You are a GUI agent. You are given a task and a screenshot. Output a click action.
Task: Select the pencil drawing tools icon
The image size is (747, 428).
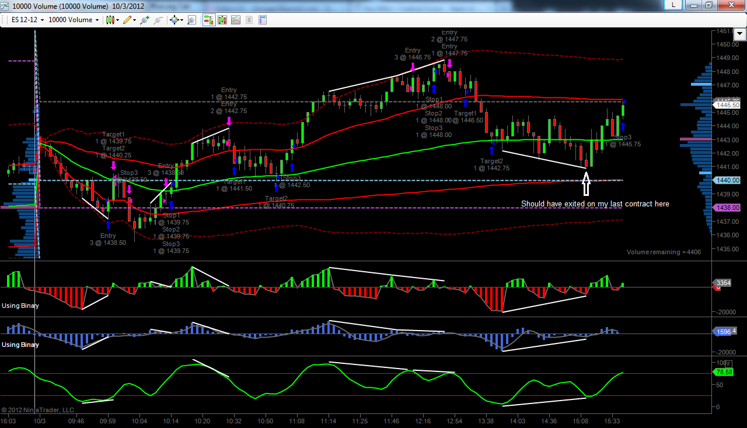coord(127,20)
